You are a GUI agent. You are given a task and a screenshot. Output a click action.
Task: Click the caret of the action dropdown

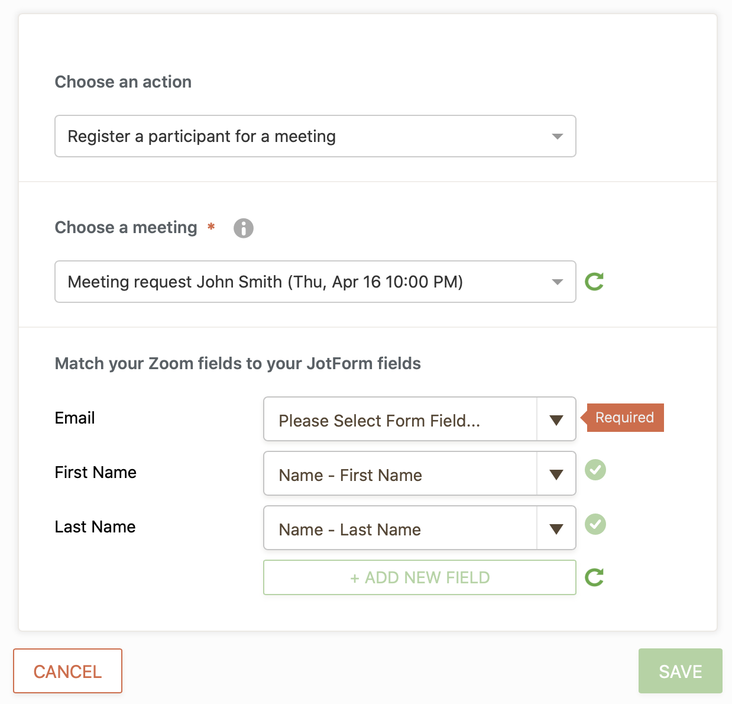point(557,137)
